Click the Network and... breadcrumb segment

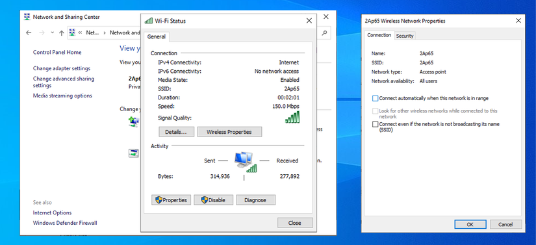125,32
